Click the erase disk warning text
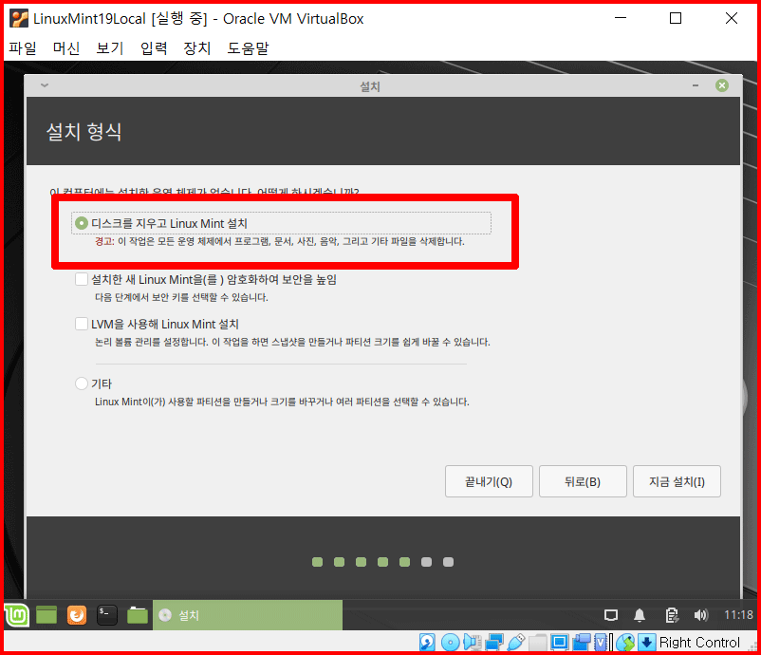The height and width of the screenshot is (655, 761). [280, 241]
